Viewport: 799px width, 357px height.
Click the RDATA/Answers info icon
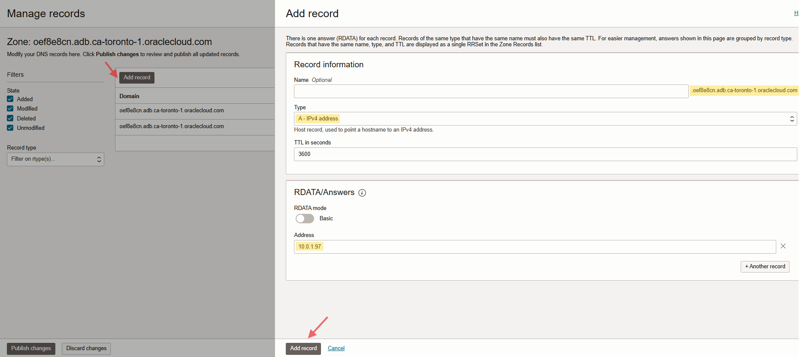tap(362, 193)
